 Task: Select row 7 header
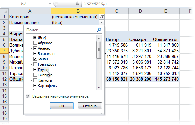pyautogui.click(x=4, y=51)
